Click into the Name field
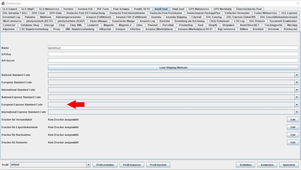The image size is (301, 170). coord(173,48)
